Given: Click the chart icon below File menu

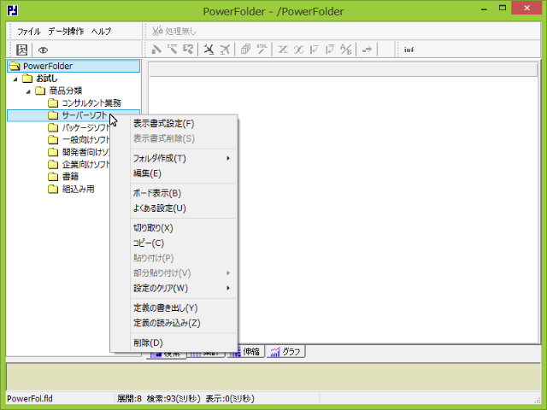Looking at the screenshot, I should click(21, 50).
